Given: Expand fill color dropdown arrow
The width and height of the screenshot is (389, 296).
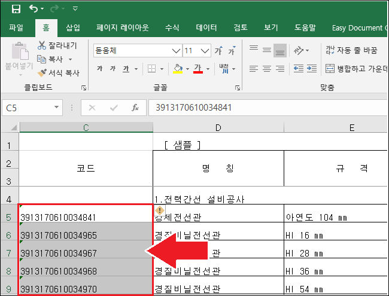Looking at the screenshot, I should point(188,69).
